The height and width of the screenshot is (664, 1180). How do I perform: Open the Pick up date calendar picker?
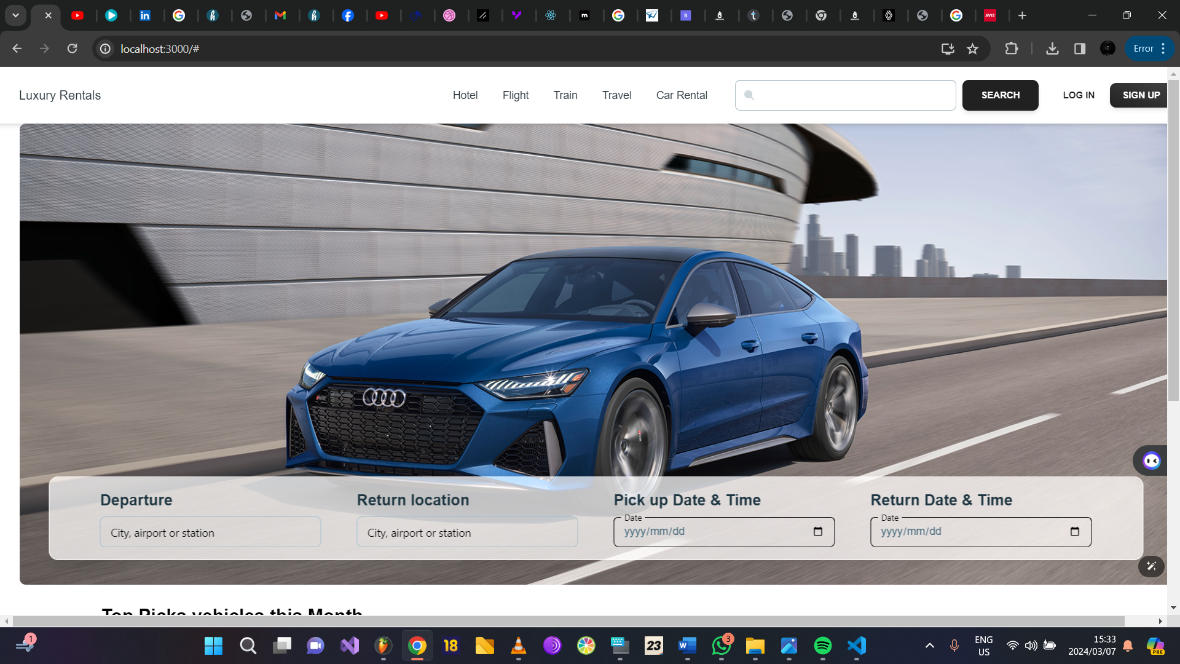(818, 531)
